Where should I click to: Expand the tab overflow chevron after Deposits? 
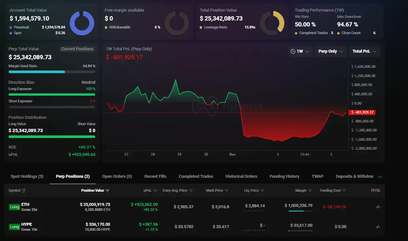point(380,176)
